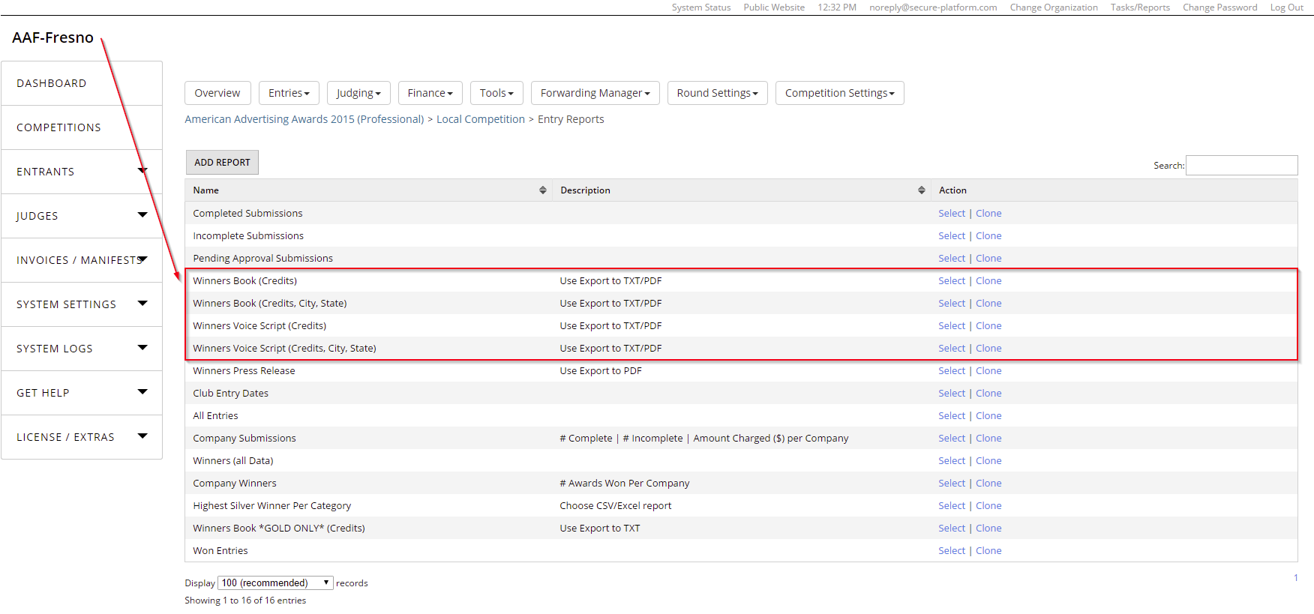Select Winners Book (Credits) report
1314x614 pixels.
952,281
